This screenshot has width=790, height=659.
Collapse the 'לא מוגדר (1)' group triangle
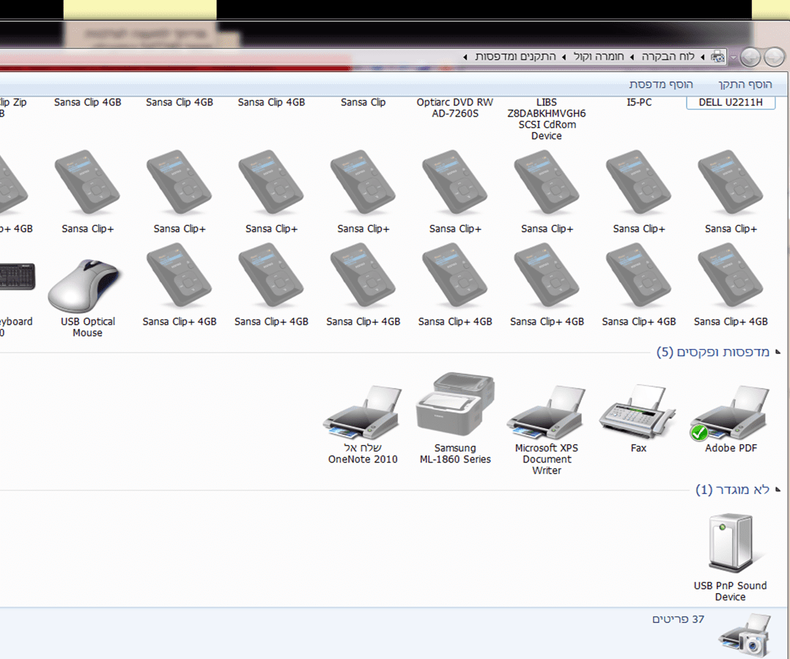778,490
